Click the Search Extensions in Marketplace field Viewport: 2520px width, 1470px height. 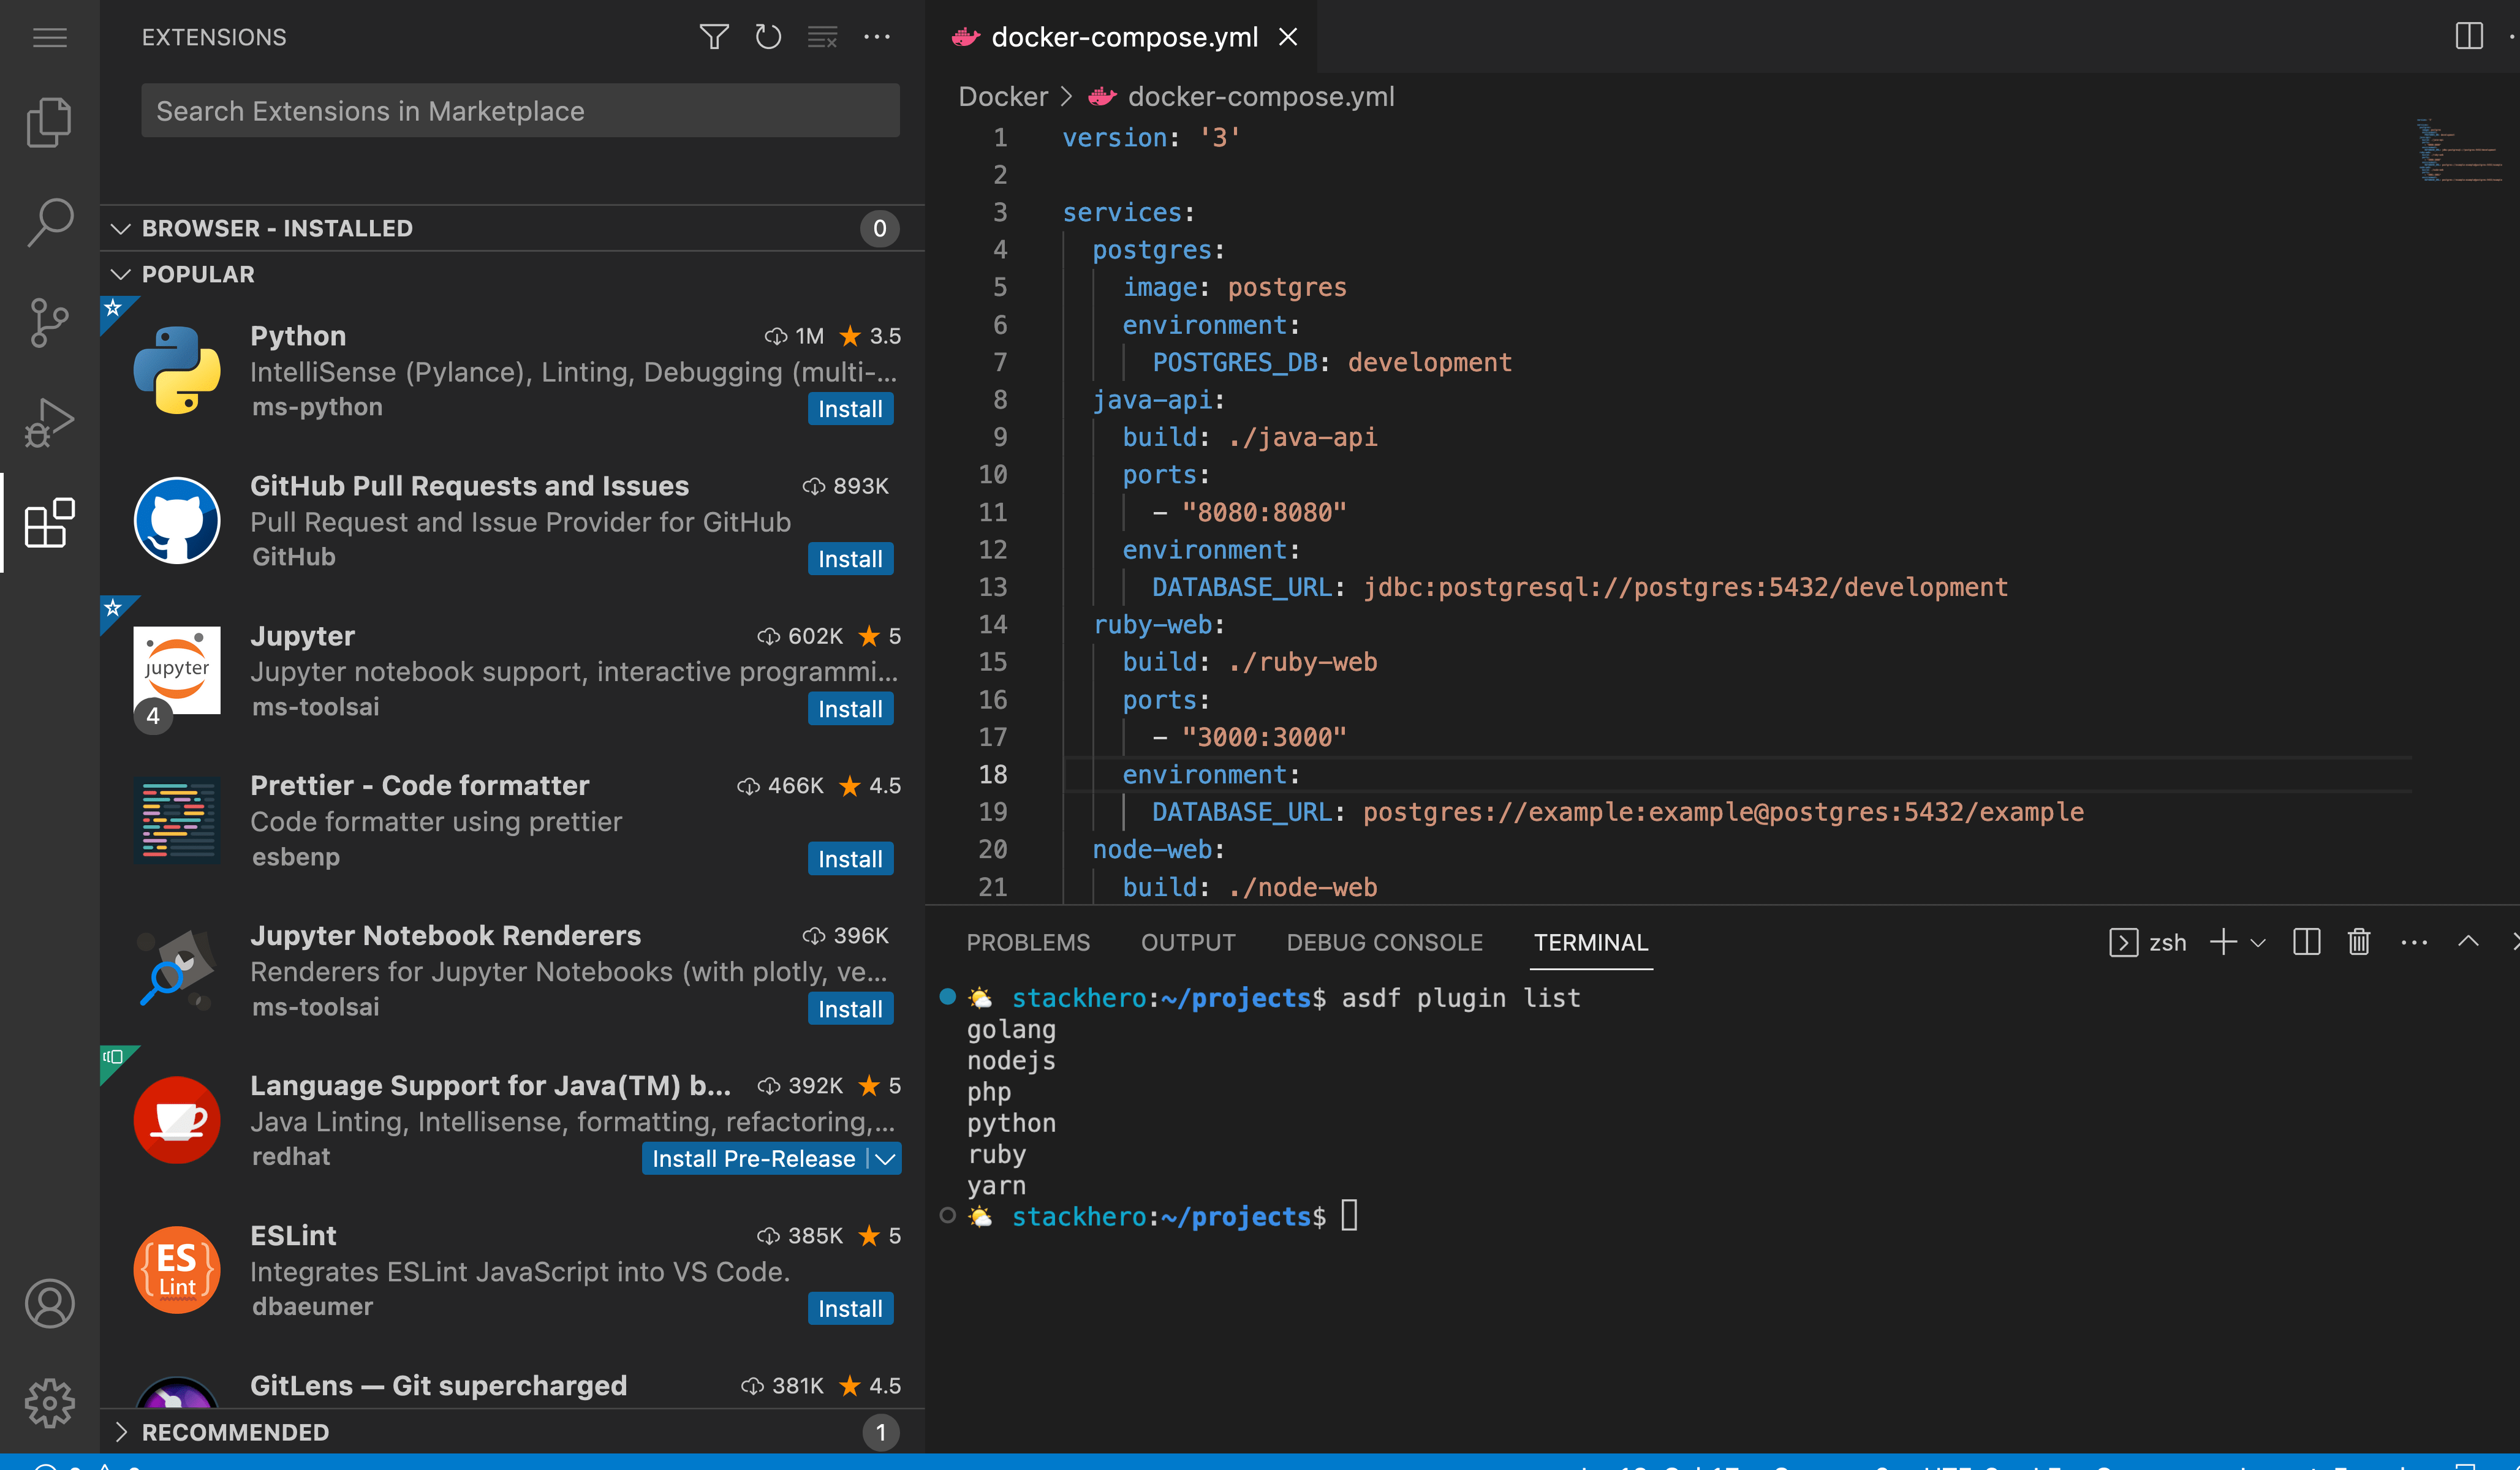coord(519,110)
